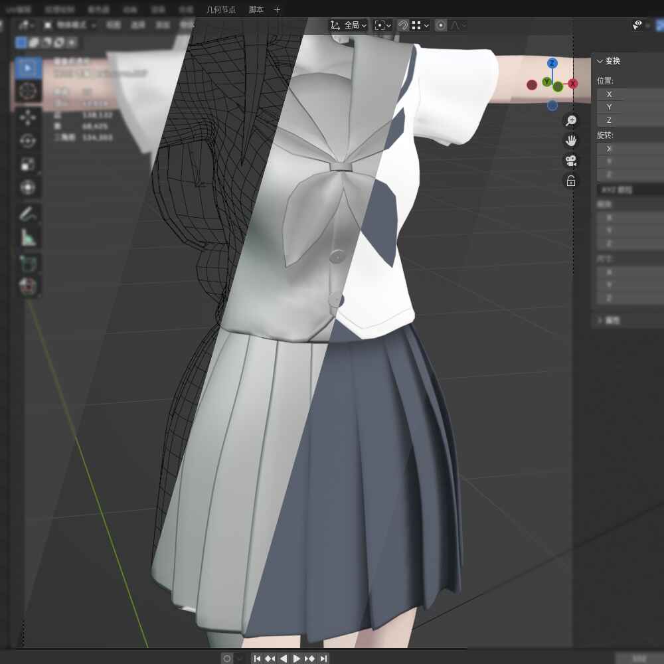This screenshot has width=664, height=664.
Task: Toggle proportional editing button
Action: coord(440,25)
